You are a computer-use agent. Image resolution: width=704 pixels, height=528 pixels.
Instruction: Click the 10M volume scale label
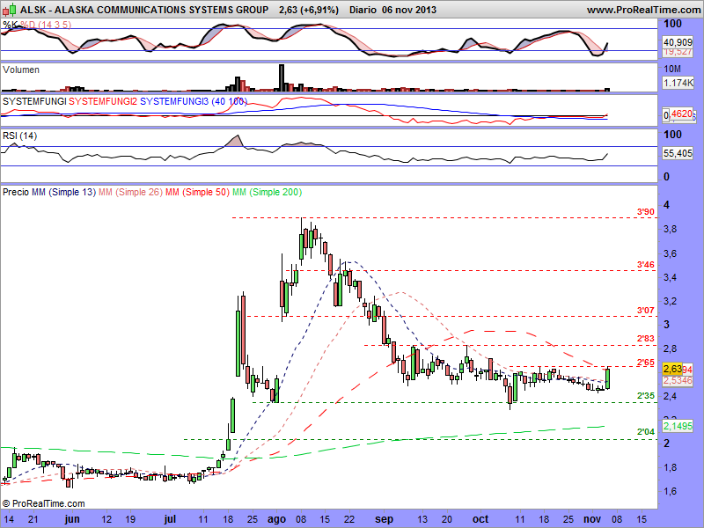[x=672, y=69]
